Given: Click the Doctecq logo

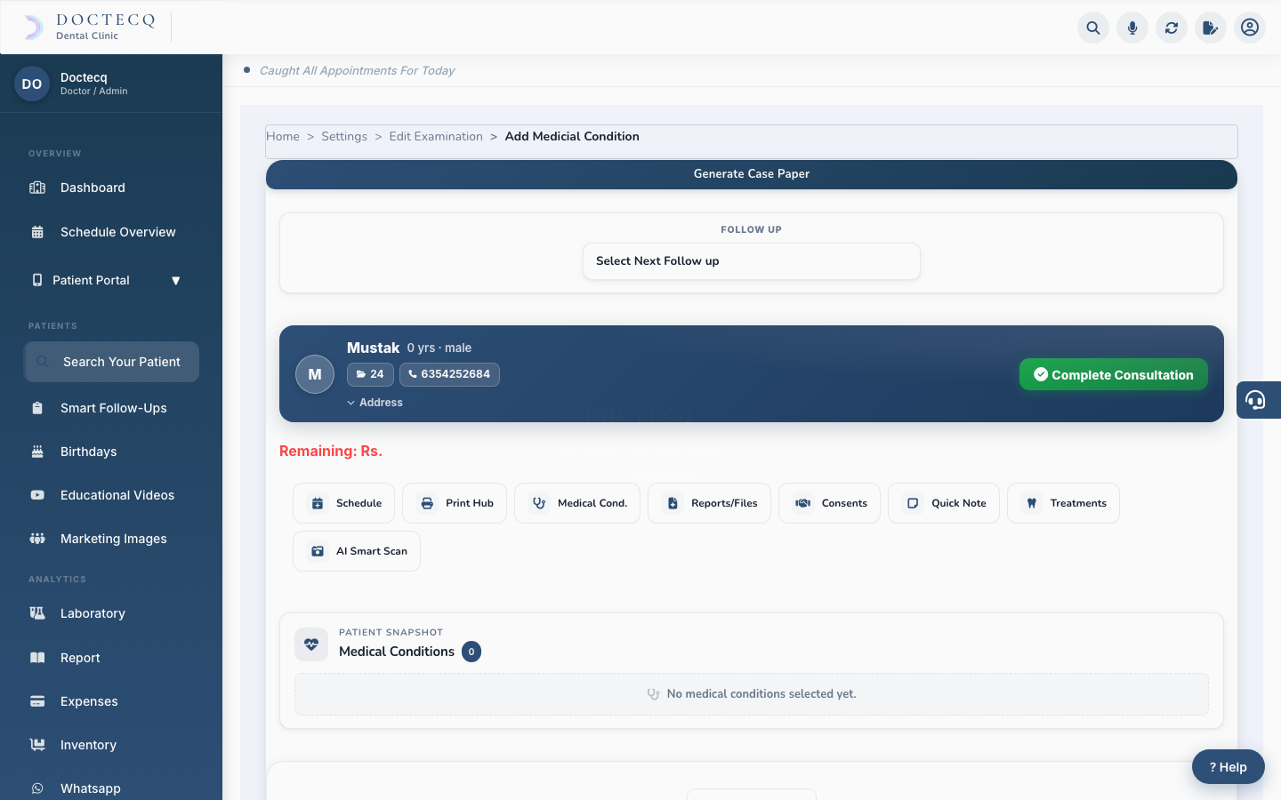Looking at the screenshot, I should (x=89, y=27).
